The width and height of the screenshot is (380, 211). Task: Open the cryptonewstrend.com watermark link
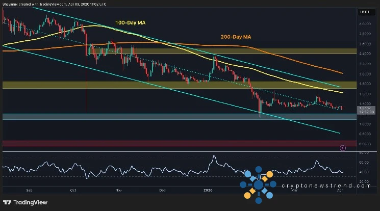[x=326, y=186]
